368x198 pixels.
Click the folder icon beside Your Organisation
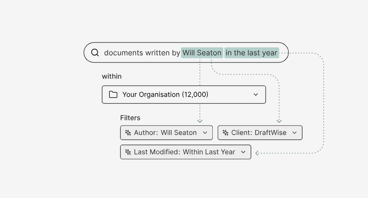pos(113,94)
